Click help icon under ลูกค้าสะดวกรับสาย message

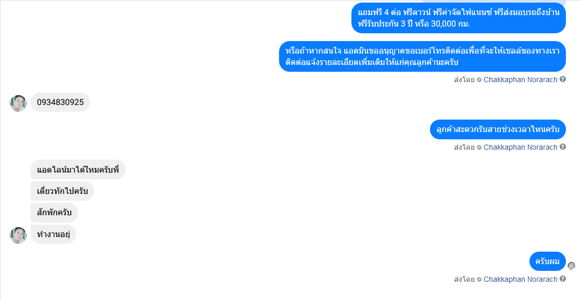click(x=562, y=147)
